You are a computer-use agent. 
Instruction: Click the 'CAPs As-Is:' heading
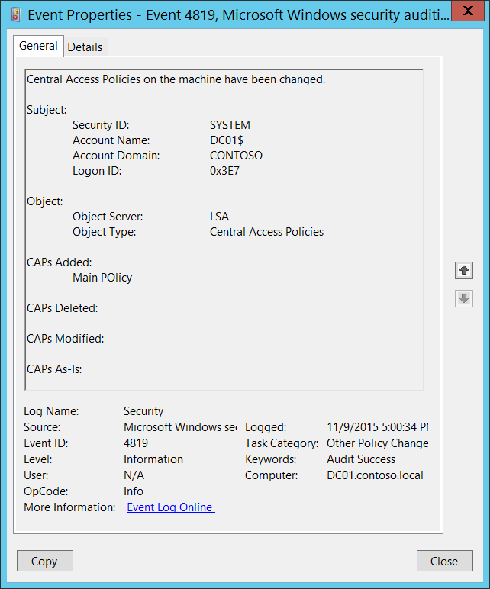54,369
